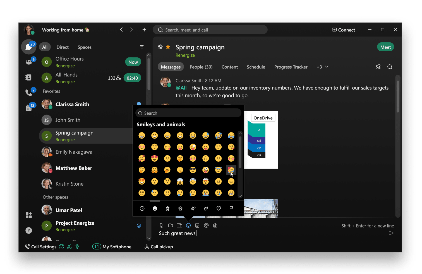Select the smileys emoji category
Viewport: 422px width, 274px height.
click(x=155, y=208)
